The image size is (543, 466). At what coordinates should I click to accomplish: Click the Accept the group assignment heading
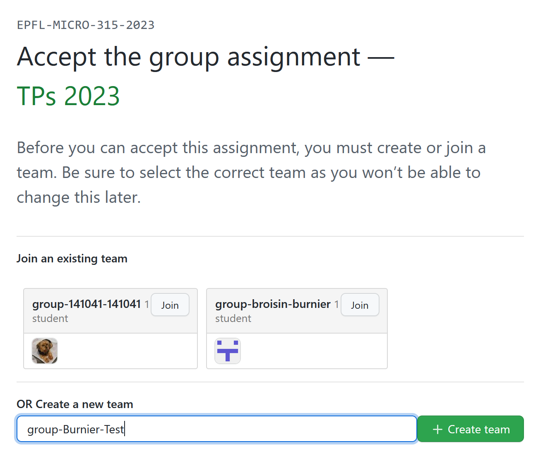pyautogui.click(x=189, y=57)
